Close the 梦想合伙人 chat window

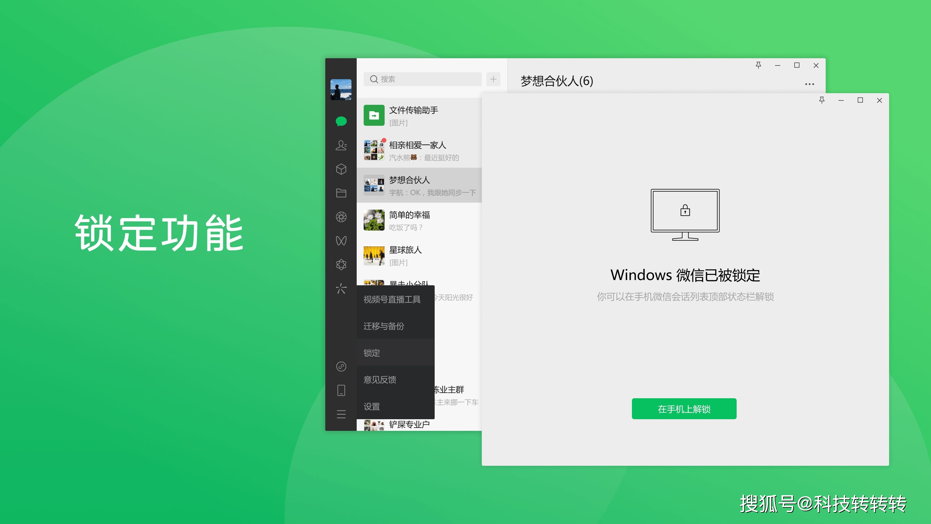click(x=816, y=65)
